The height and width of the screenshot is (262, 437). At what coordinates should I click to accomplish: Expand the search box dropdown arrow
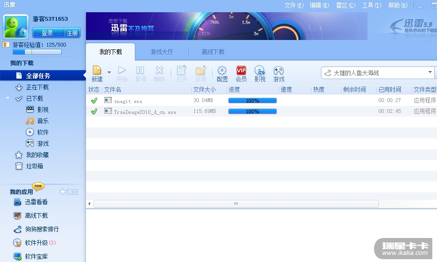(x=430, y=72)
